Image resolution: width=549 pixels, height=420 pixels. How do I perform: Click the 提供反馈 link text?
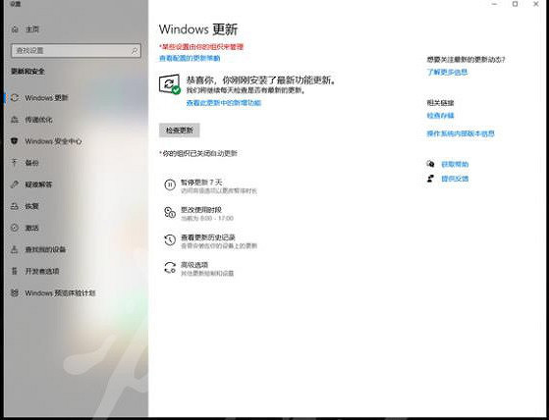coord(455,179)
